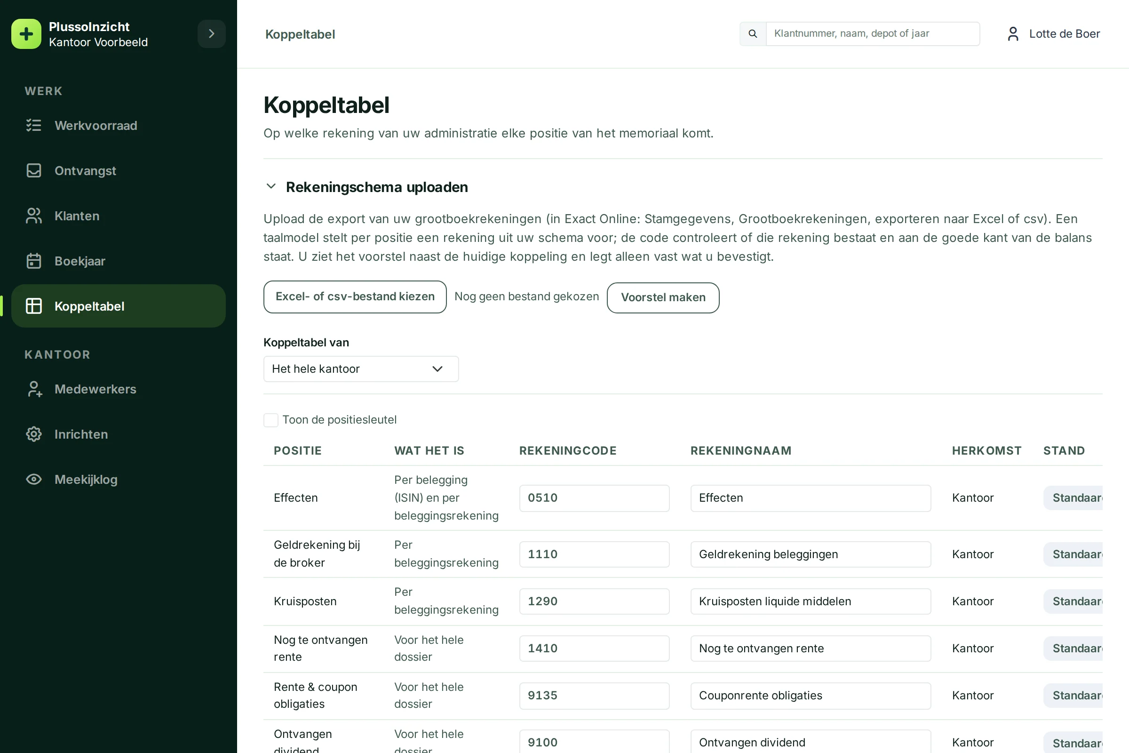Click the magnifier search icon
The width and height of the screenshot is (1129, 753).
tap(753, 33)
